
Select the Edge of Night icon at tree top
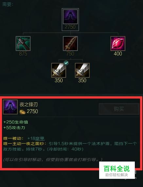[x=70, y=17]
